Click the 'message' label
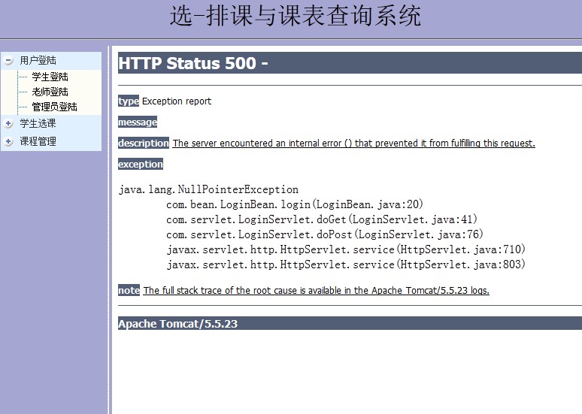Image resolution: width=582 pixels, height=414 pixels. pyautogui.click(x=138, y=122)
